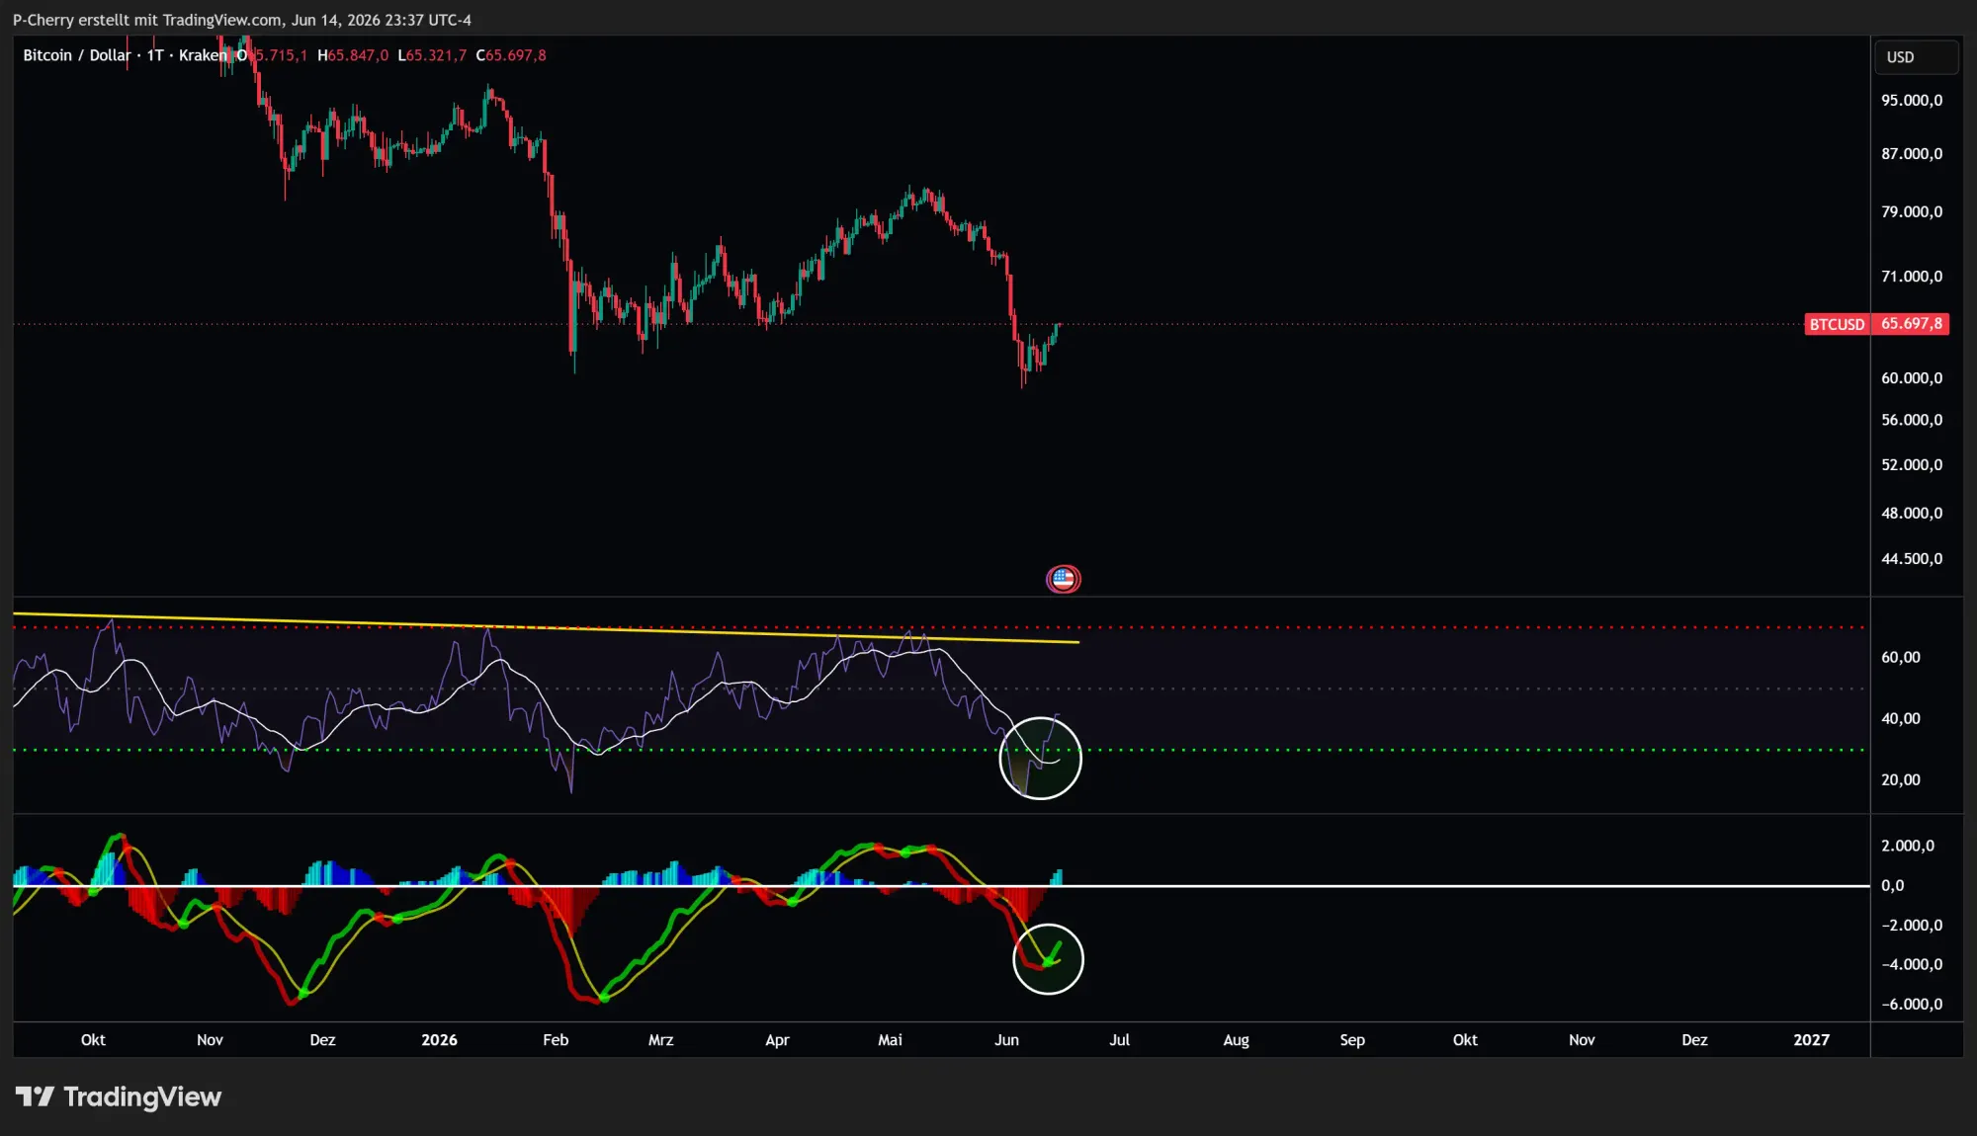Click the 95.000,0 price axis label
The height and width of the screenshot is (1136, 1977).
tap(1912, 101)
